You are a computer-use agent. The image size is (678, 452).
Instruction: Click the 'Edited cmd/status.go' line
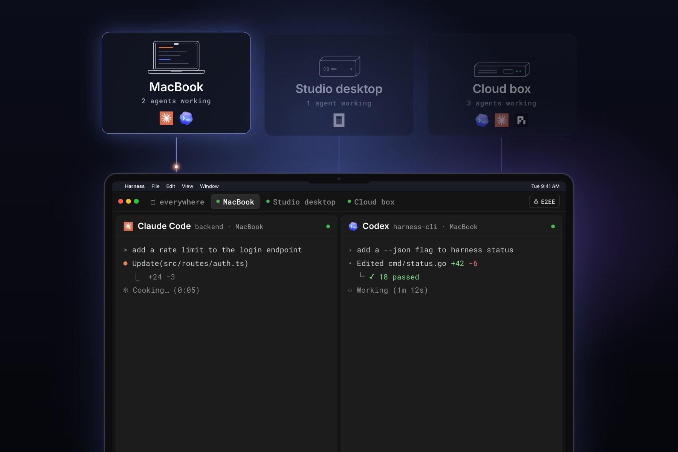point(402,263)
